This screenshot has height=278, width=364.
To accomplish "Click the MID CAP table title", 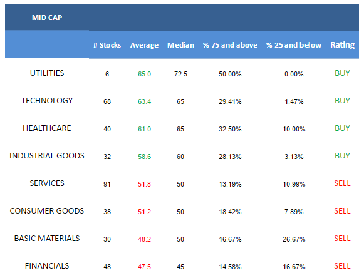I will [x=47, y=18].
